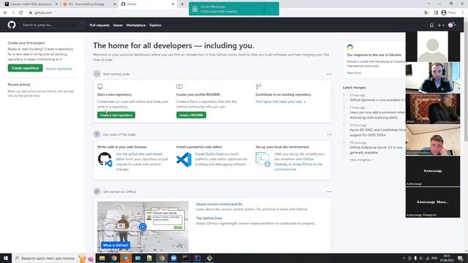Open Find repos that need your help
Viewport: 468px width, 263px height.
click(x=280, y=102)
